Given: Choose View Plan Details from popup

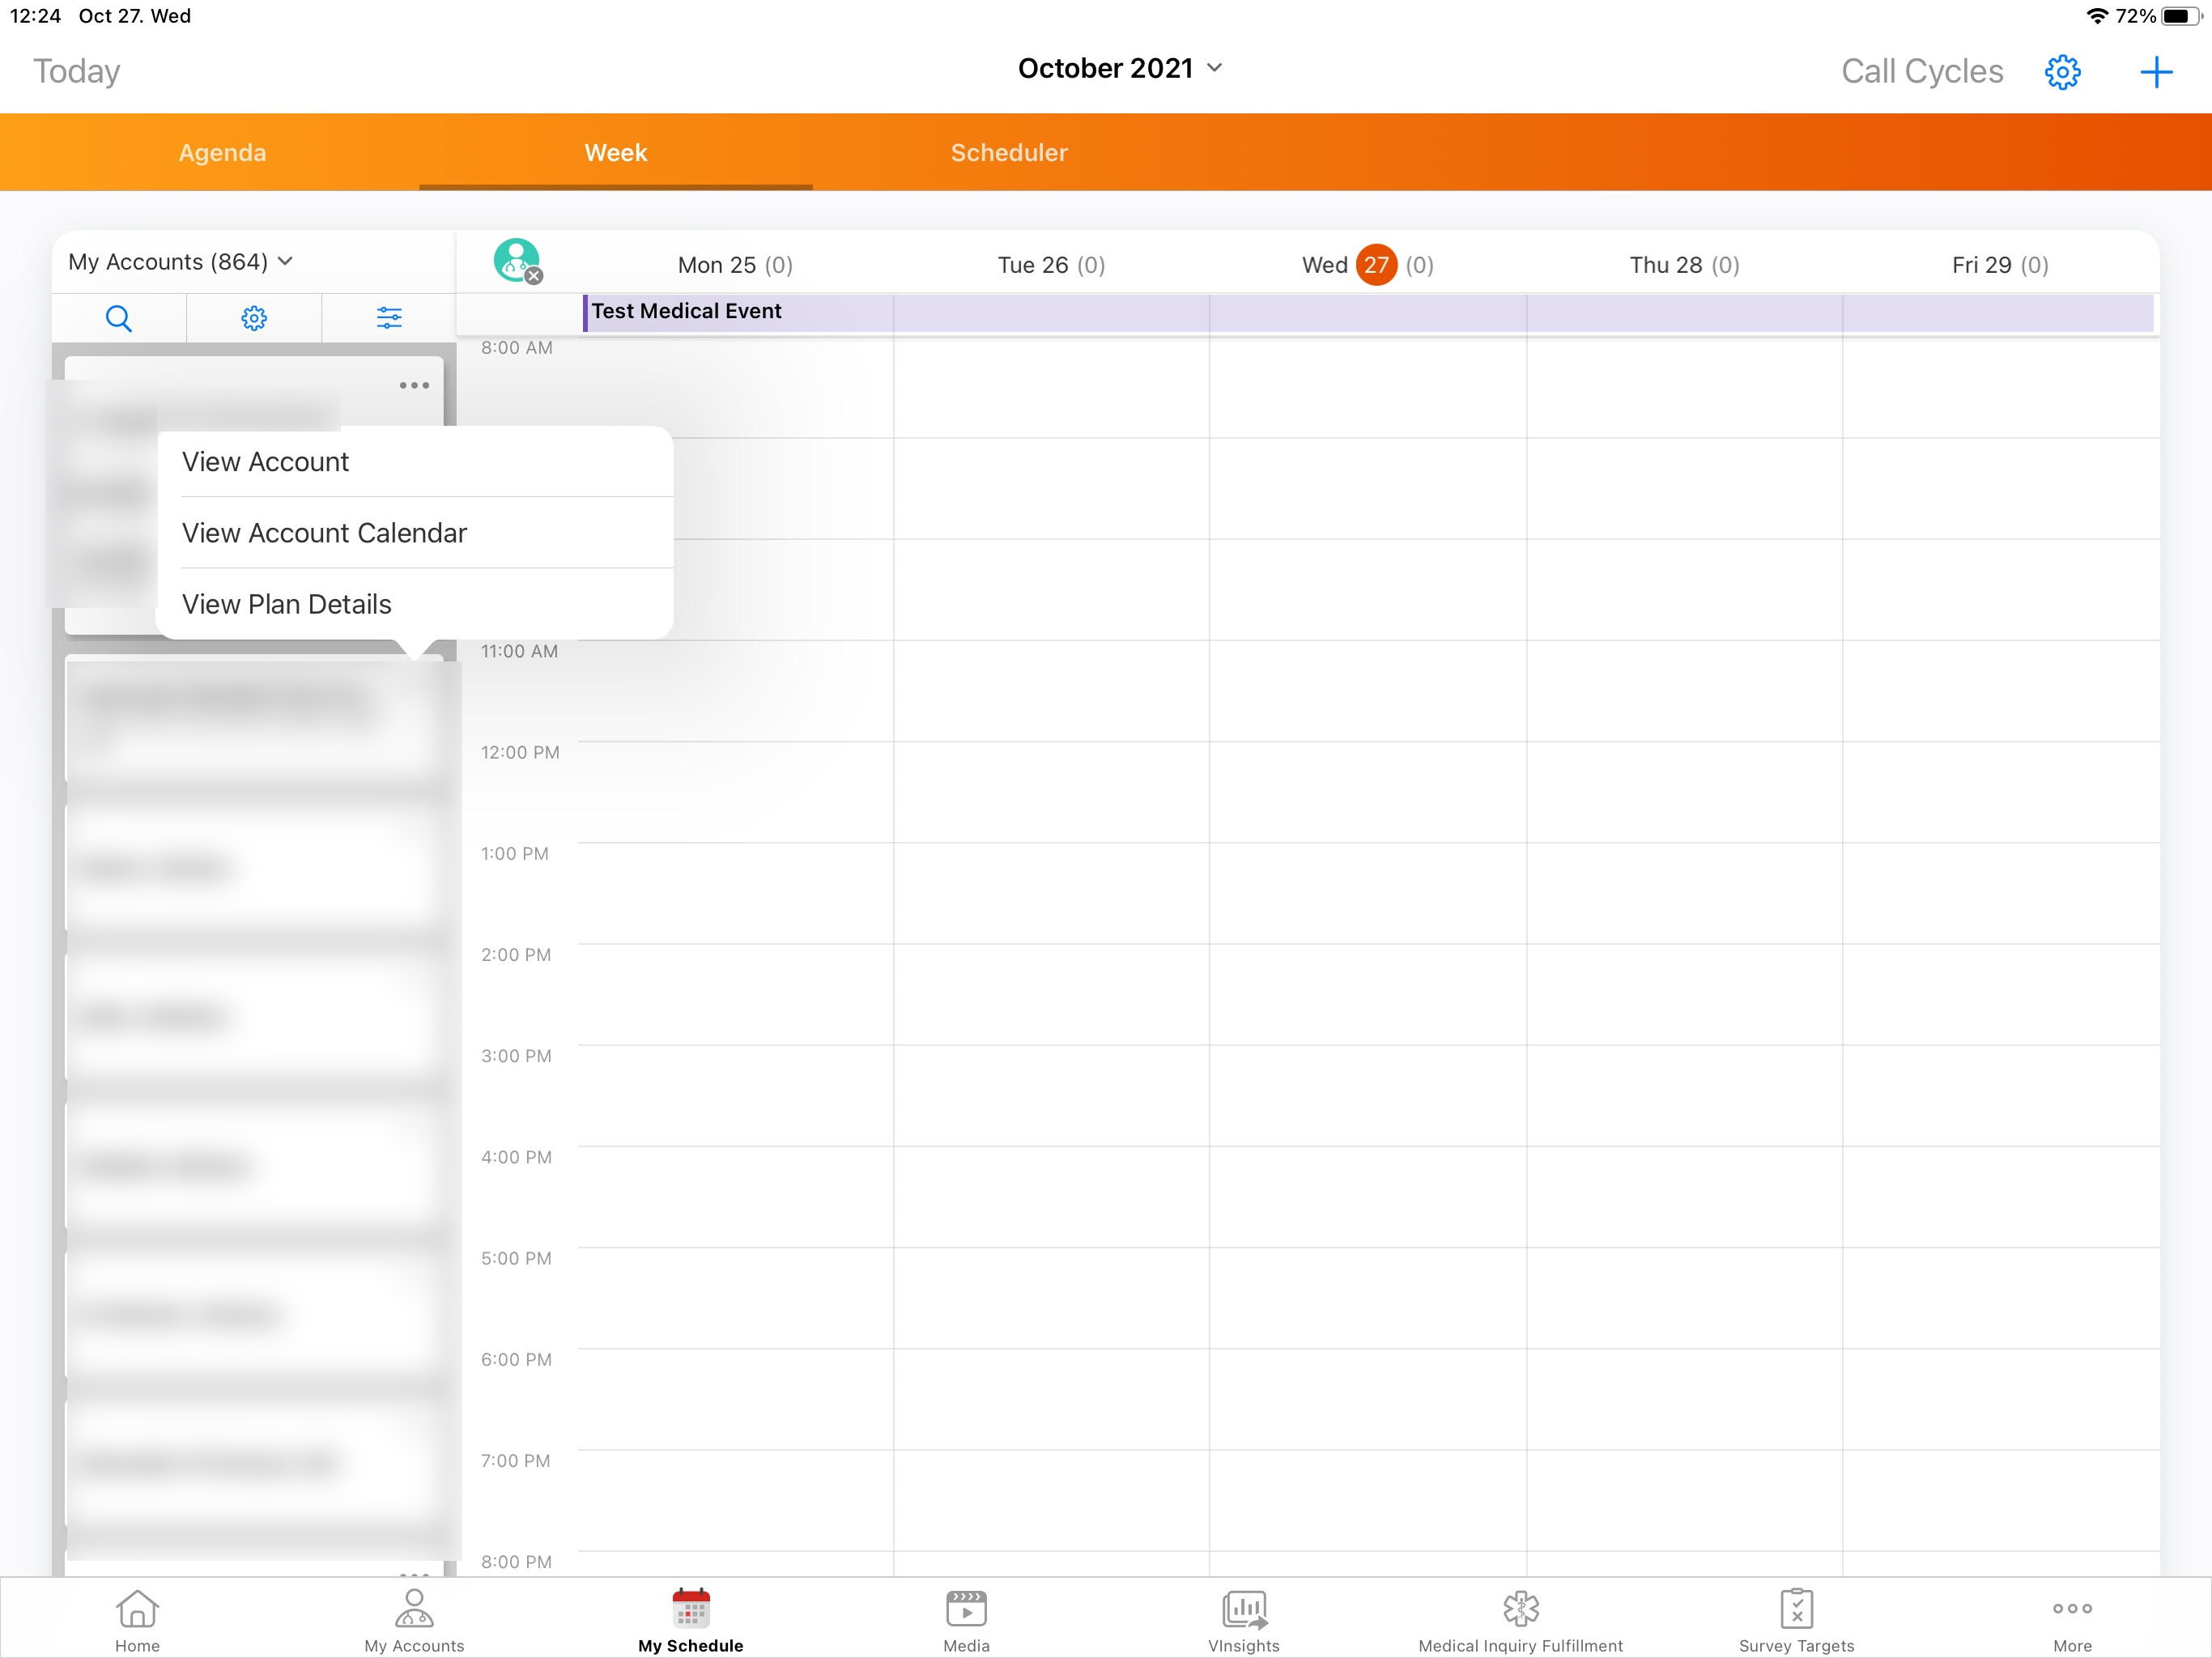Looking at the screenshot, I should (287, 604).
